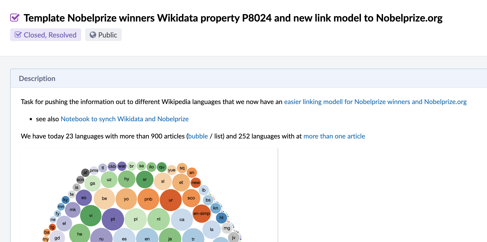Open the Notebook to synch Wikidata and Nobelprize link
Screen dimensions: 487x242
click(x=125, y=119)
